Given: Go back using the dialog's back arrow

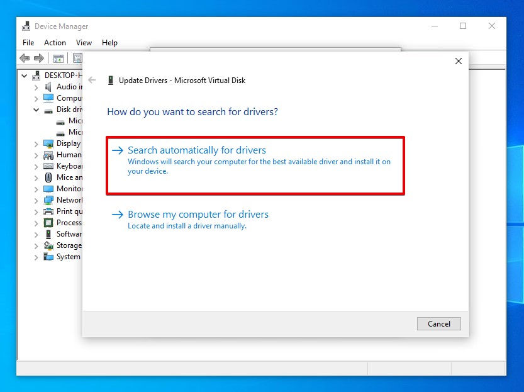Looking at the screenshot, I should tap(92, 80).
